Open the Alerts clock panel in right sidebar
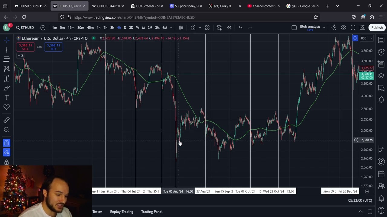 381,52
